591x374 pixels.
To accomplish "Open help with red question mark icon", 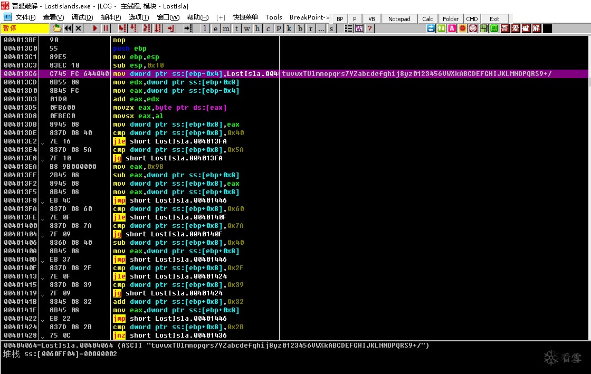I will point(370,28).
